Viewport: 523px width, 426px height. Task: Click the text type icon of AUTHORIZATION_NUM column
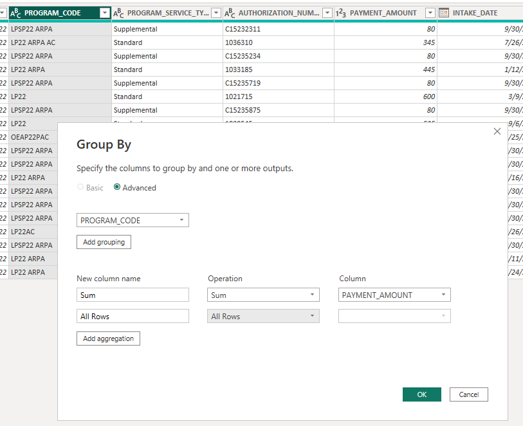tap(230, 13)
